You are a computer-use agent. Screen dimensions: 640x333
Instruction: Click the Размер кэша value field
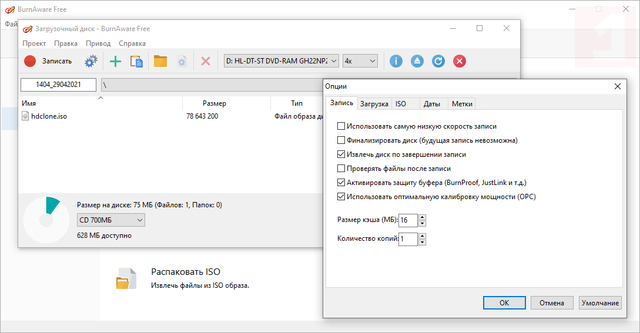(408, 220)
